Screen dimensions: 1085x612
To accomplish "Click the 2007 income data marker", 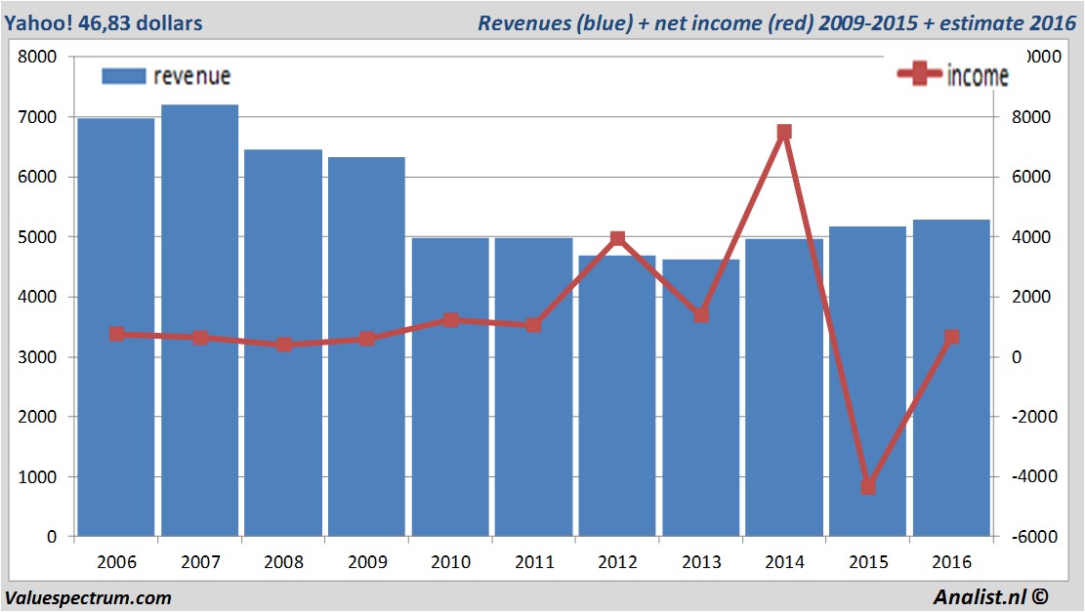I will [200, 338].
